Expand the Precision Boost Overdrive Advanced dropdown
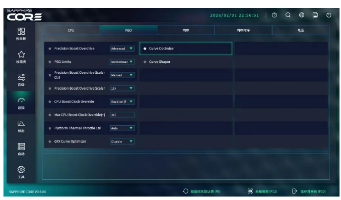The height and width of the screenshot is (200, 341). tap(122, 49)
